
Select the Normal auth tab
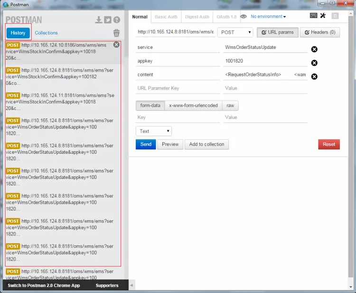pyautogui.click(x=140, y=17)
